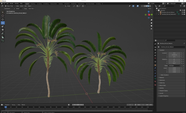The height and width of the screenshot is (113, 186).
Task: Open the viewport Add menu
Action: pyautogui.click(x=25, y=6)
